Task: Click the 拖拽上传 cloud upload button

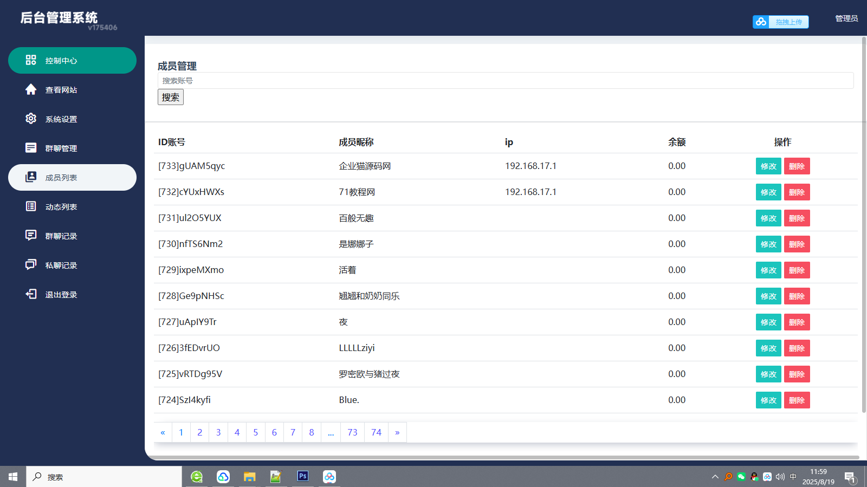Action: pos(780,22)
